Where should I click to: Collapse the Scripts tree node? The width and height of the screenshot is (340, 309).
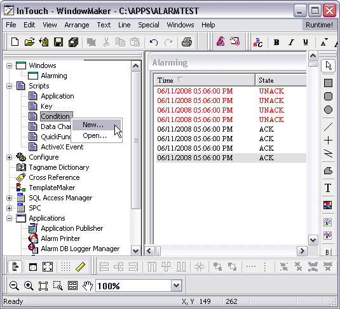(9, 86)
